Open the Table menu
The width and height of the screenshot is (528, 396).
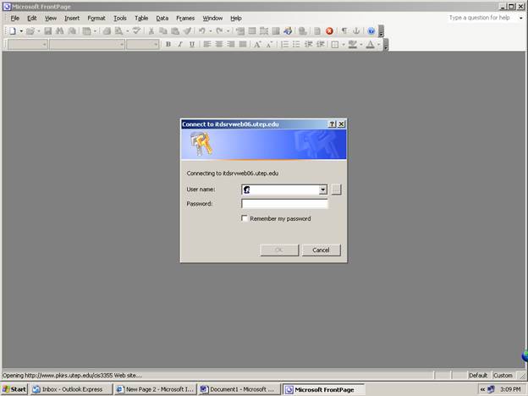141,18
